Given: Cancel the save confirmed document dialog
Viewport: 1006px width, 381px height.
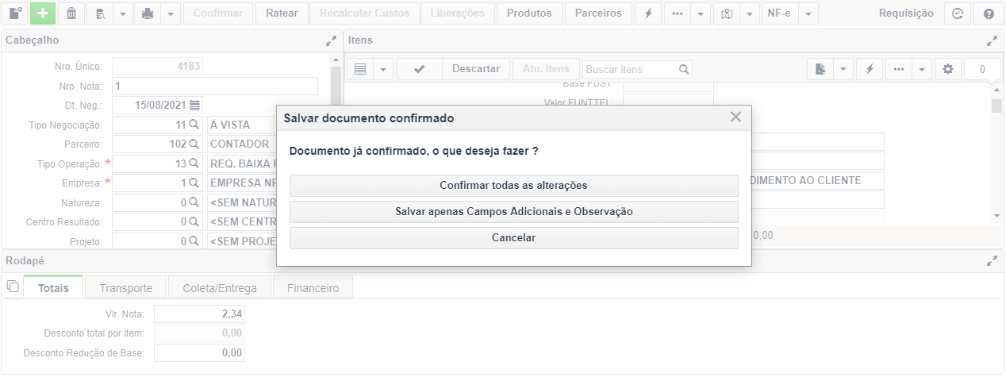Looking at the screenshot, I should pos(513,237).
